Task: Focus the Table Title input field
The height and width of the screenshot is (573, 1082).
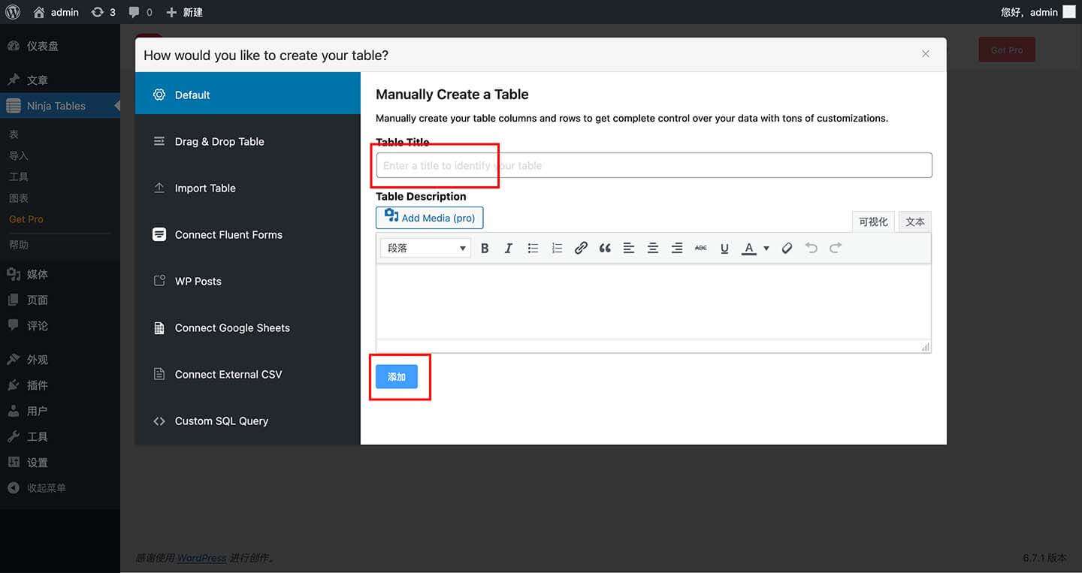Action: click(x=654, y=165)
